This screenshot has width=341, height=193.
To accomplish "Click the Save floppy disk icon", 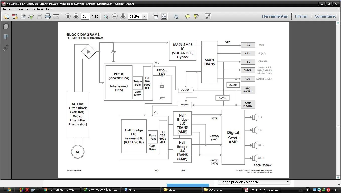I will (x=40, y=16).
